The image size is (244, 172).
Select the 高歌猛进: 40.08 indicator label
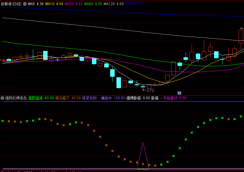[41, 98]
